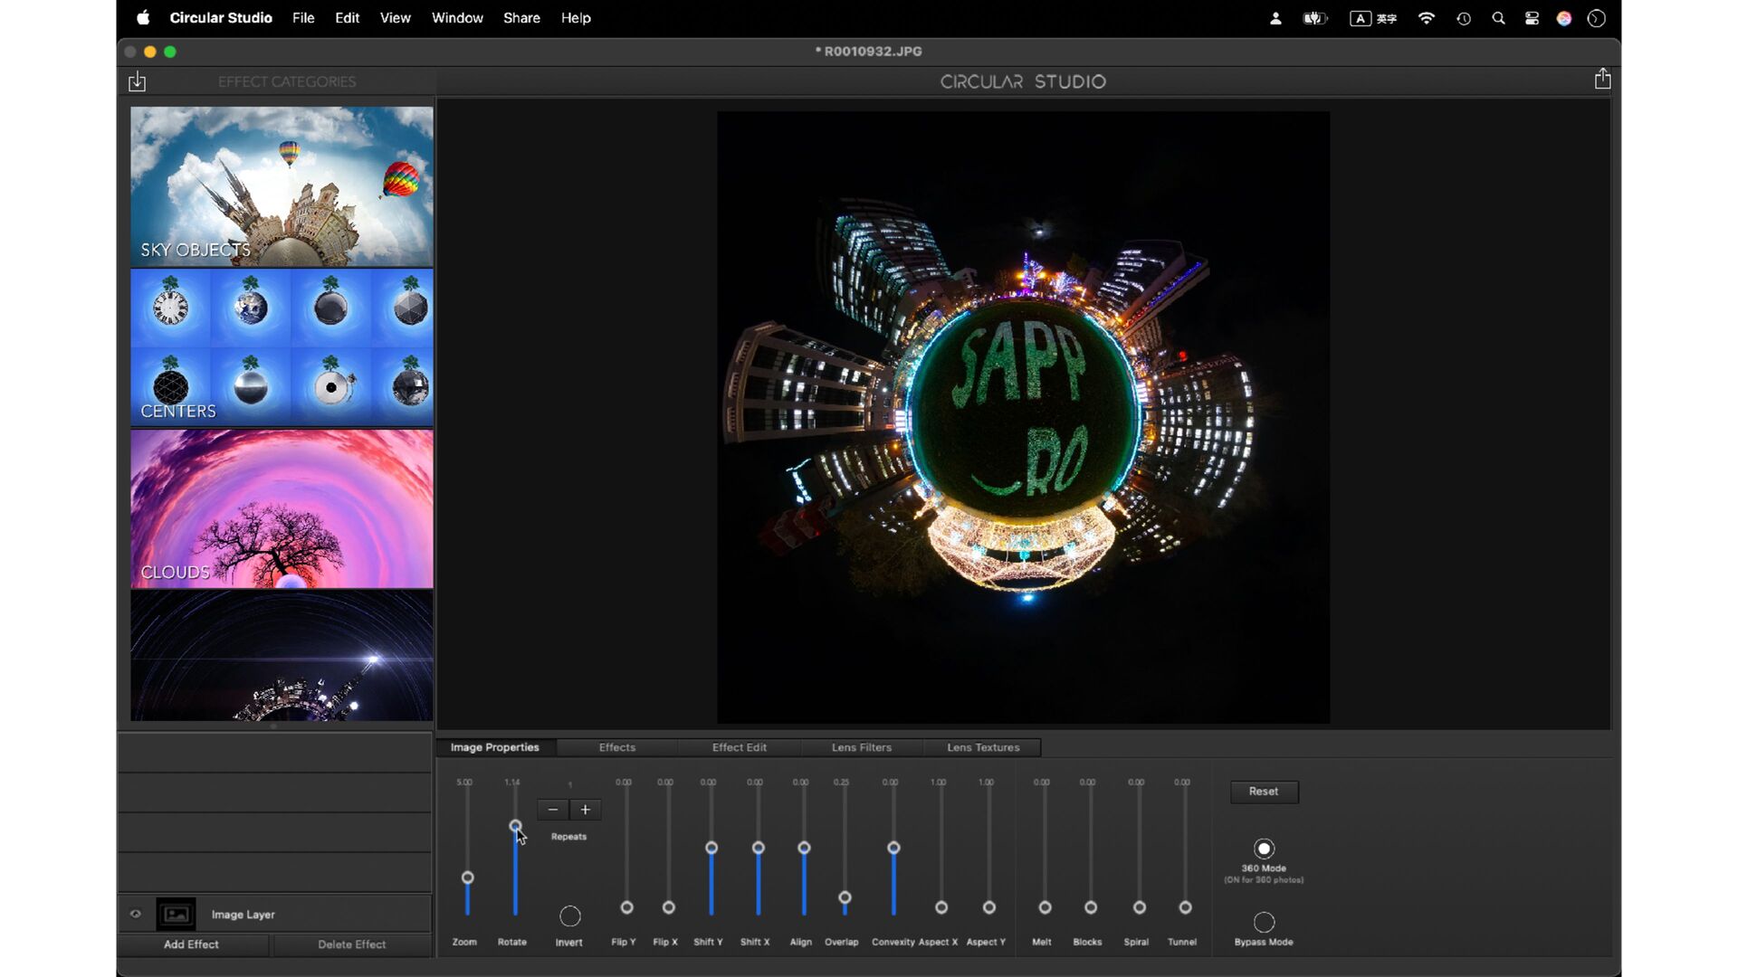Switch to the Lens Textures tab
This screenshot has width=1738, height=977.
983,747
